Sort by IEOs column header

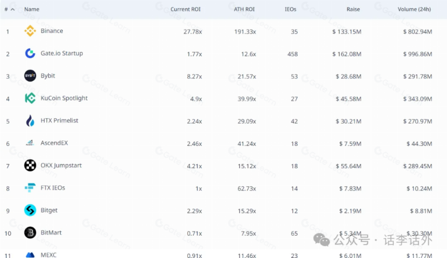pyautogui.click(x=291, y=9)
